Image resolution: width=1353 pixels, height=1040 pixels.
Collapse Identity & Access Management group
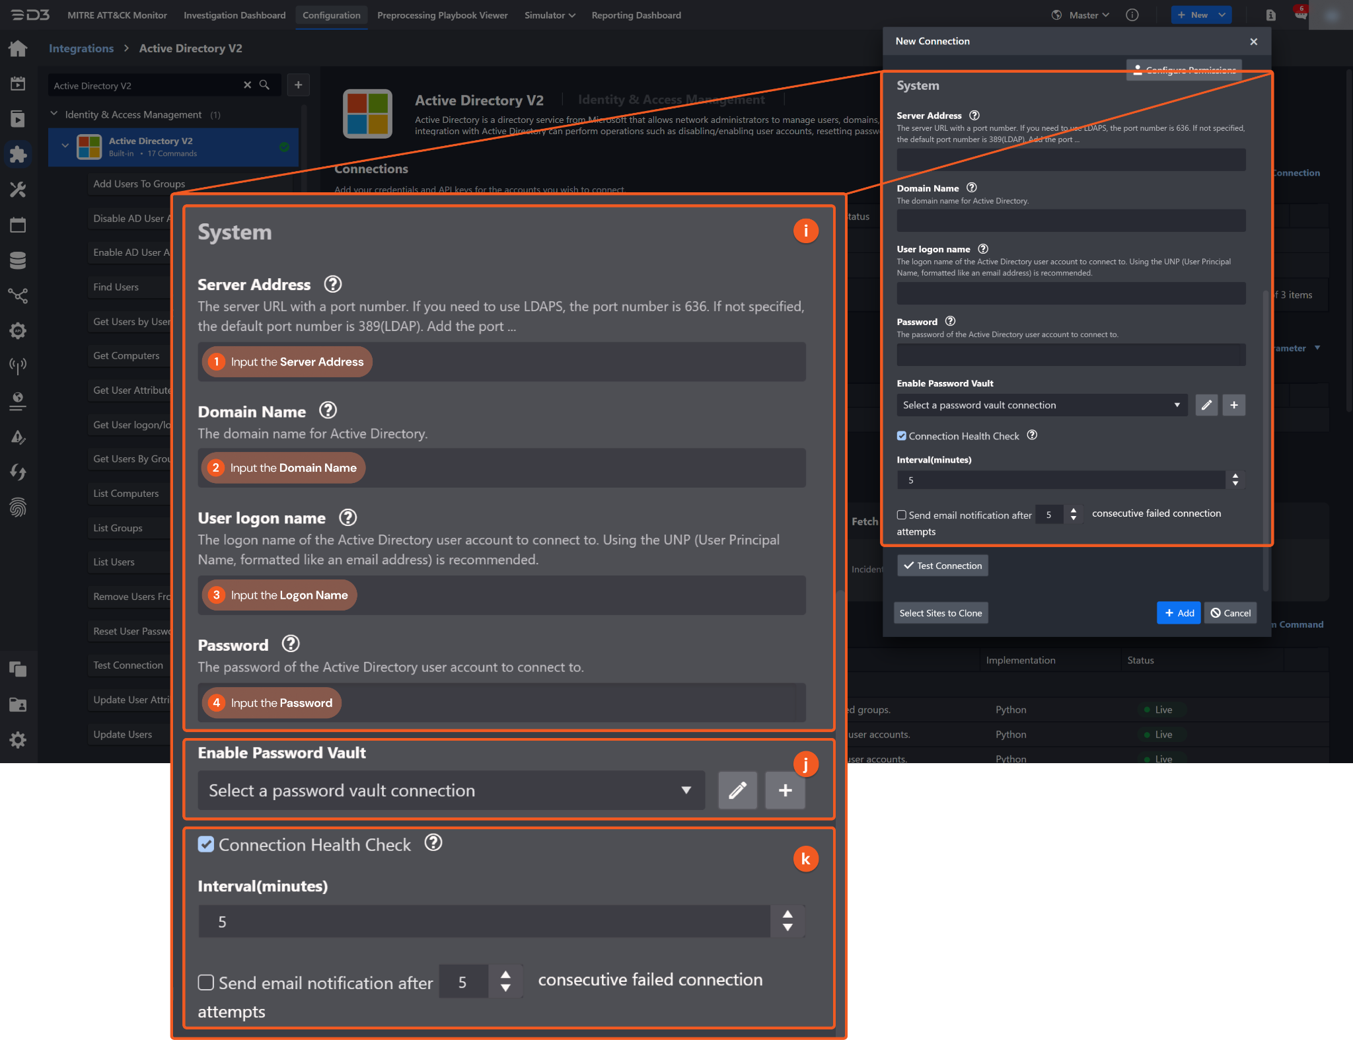pos(54,114)
